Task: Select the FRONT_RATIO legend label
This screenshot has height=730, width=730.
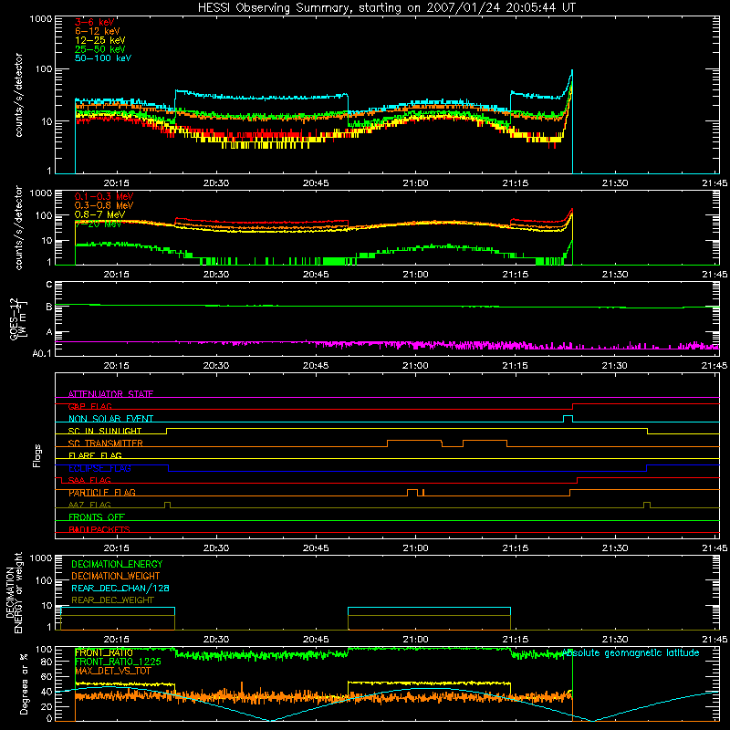Action: tap(103, 652)
